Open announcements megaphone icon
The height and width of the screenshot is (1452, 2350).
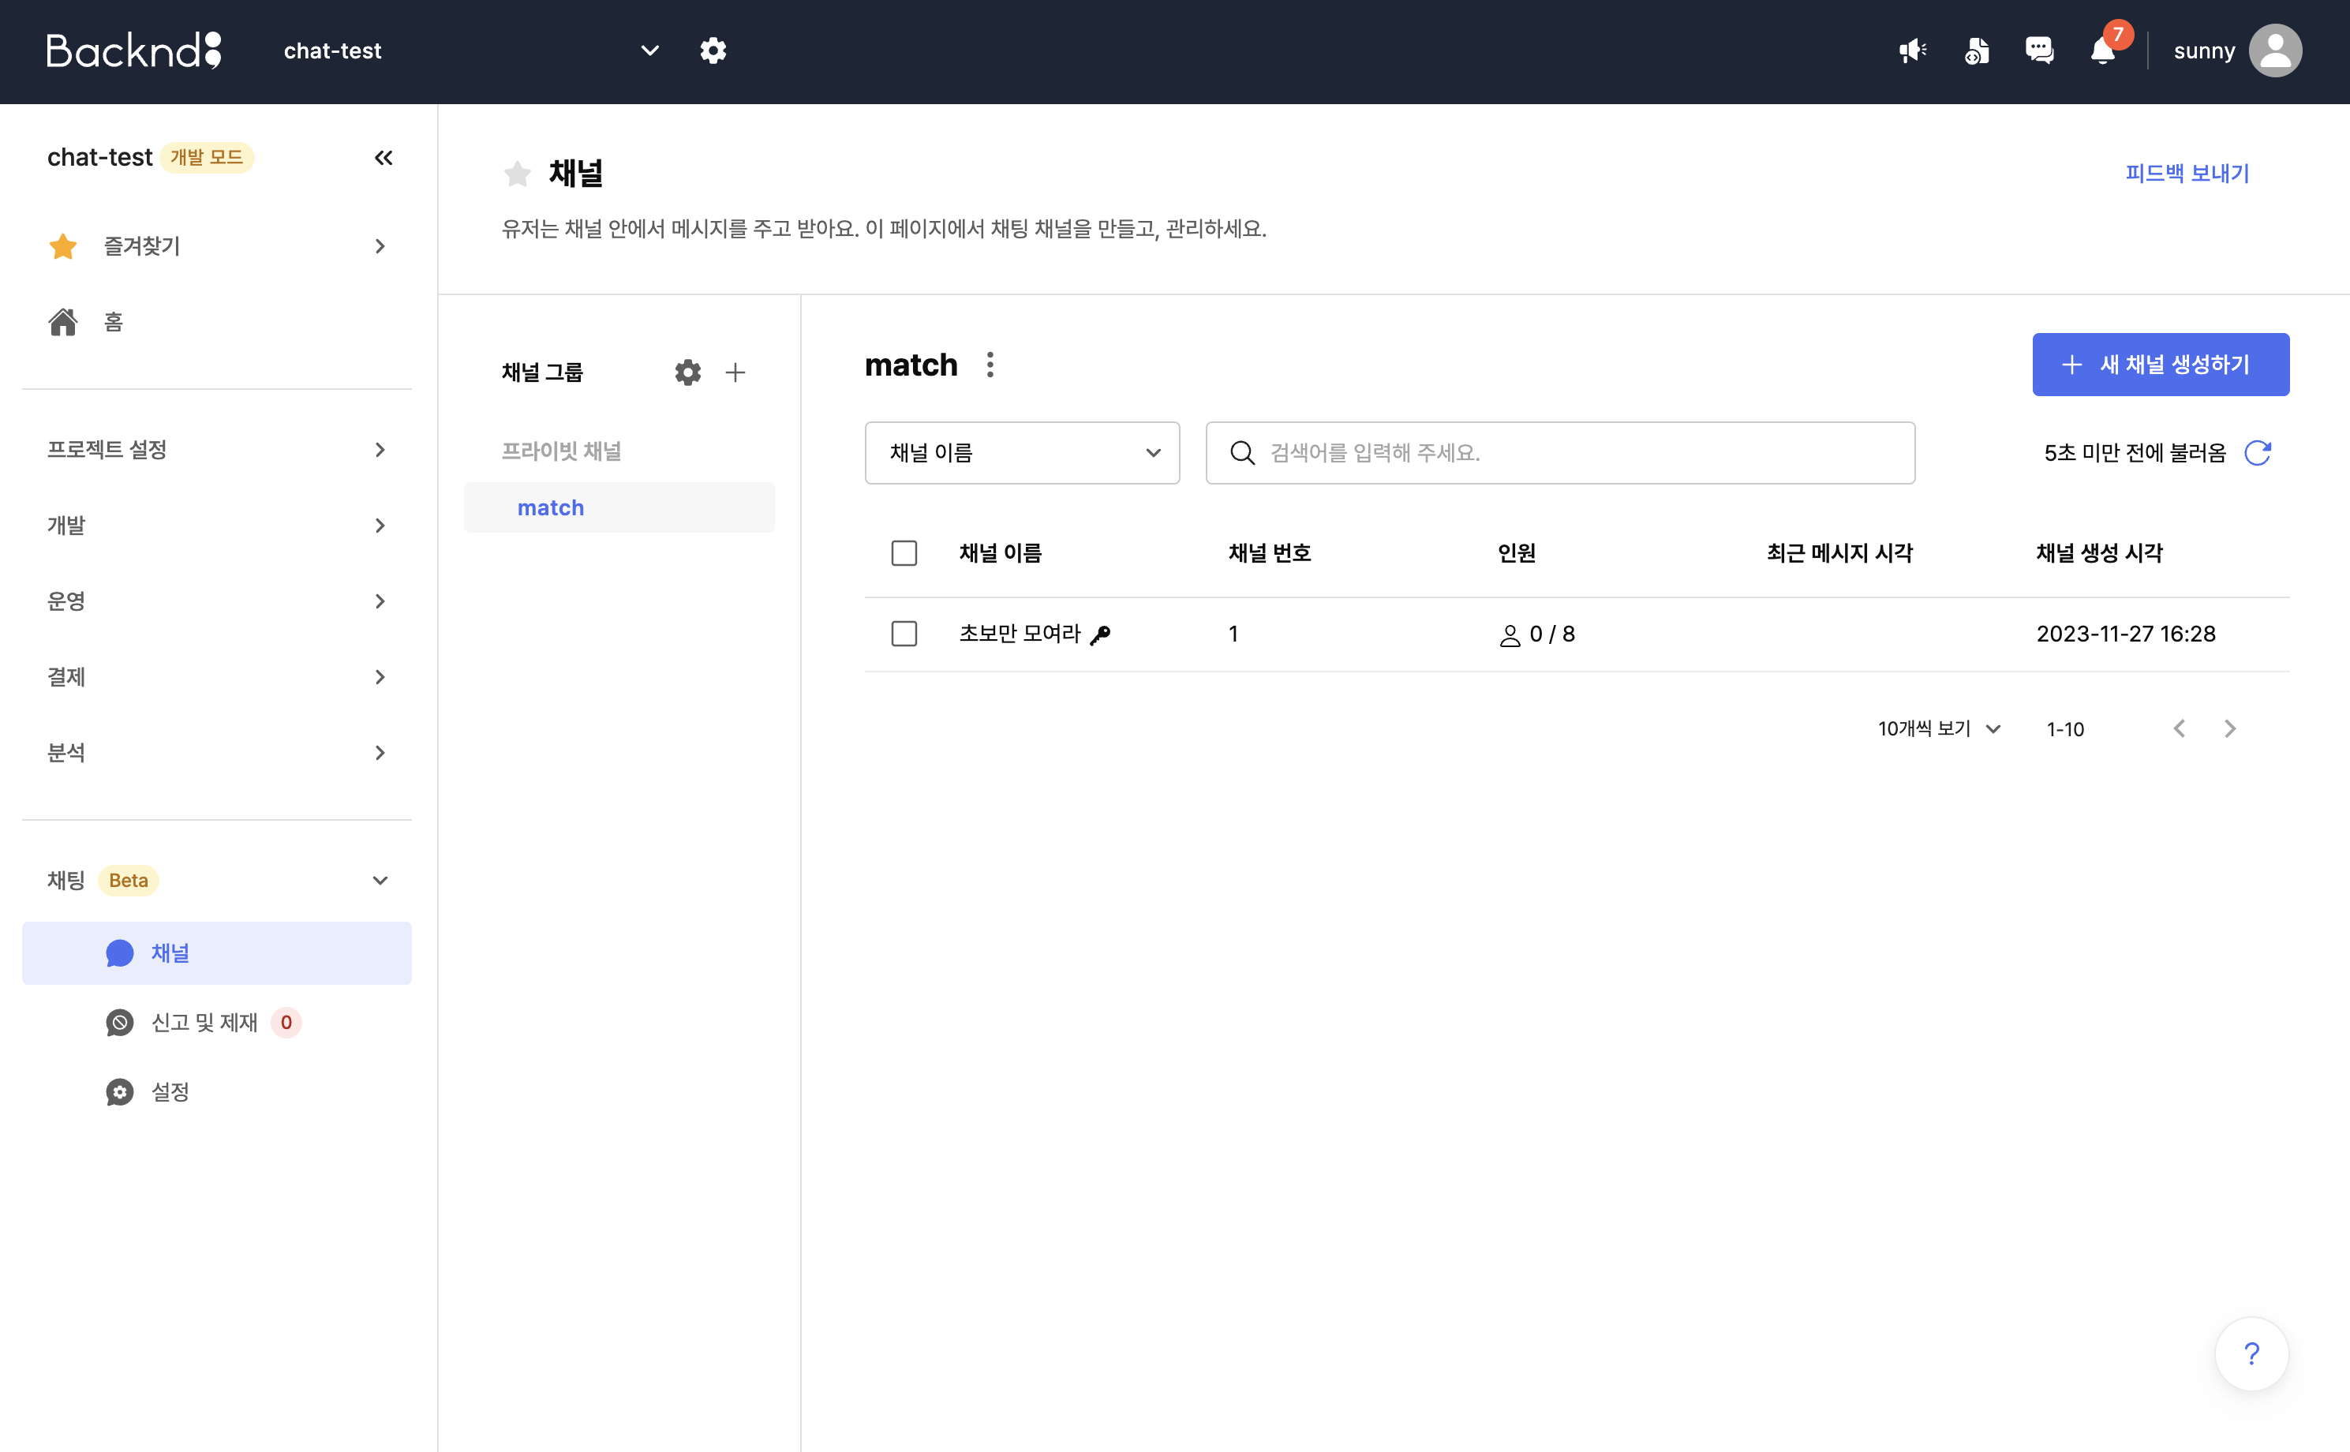point(1912,50)
